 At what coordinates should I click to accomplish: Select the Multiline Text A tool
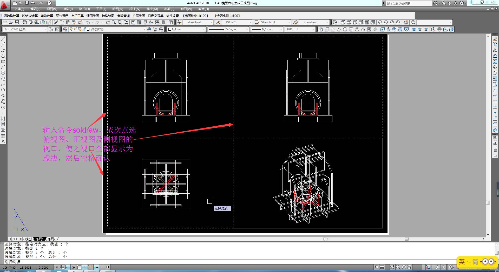point(3,142)
